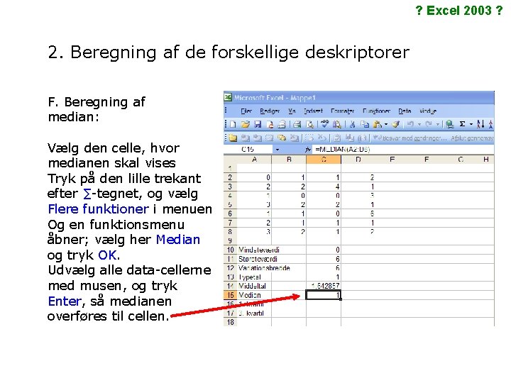Click the Permission document icon after Save
Viewport: 511px width, 383px height.
coord(270,124)
